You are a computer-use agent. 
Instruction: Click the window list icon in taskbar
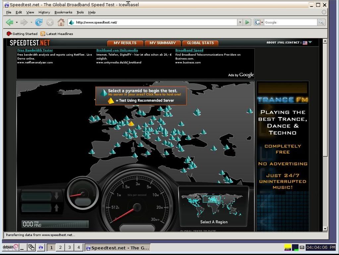click(31, 247)
